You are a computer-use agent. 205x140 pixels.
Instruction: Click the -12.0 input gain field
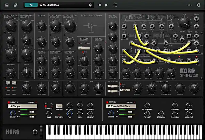[x=112, y=86]
